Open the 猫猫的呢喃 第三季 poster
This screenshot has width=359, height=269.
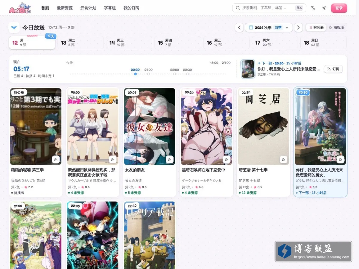[x=36, y=126]
